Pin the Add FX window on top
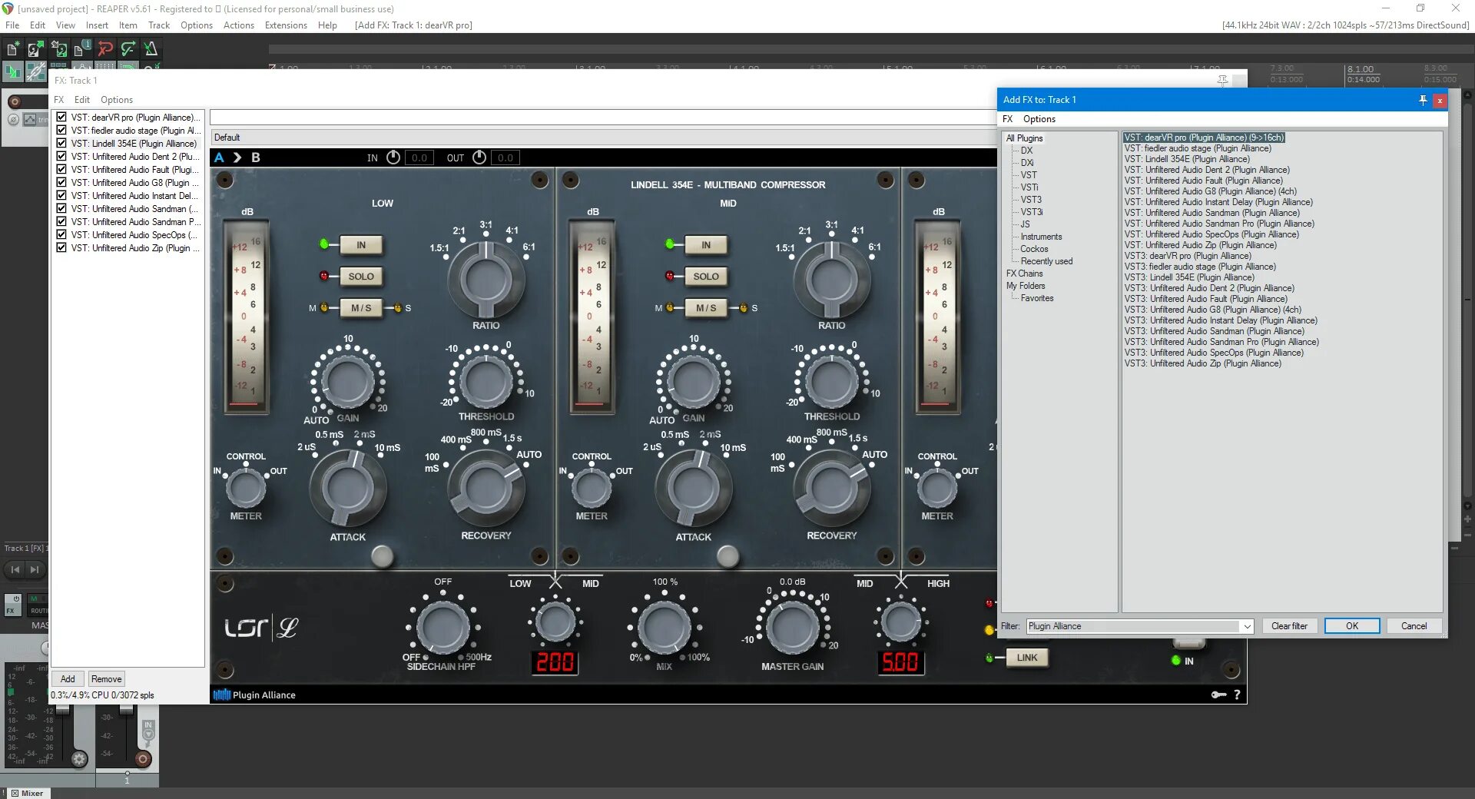 click(x=1423, y=100)
